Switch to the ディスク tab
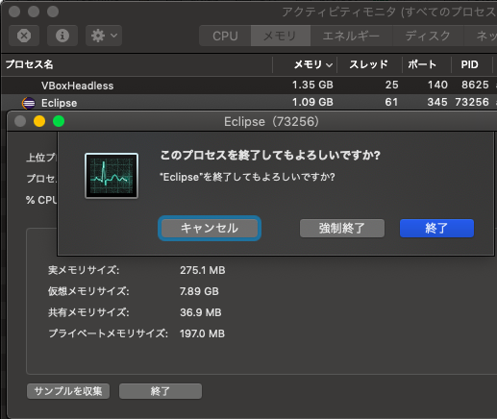 coord(428,36)
